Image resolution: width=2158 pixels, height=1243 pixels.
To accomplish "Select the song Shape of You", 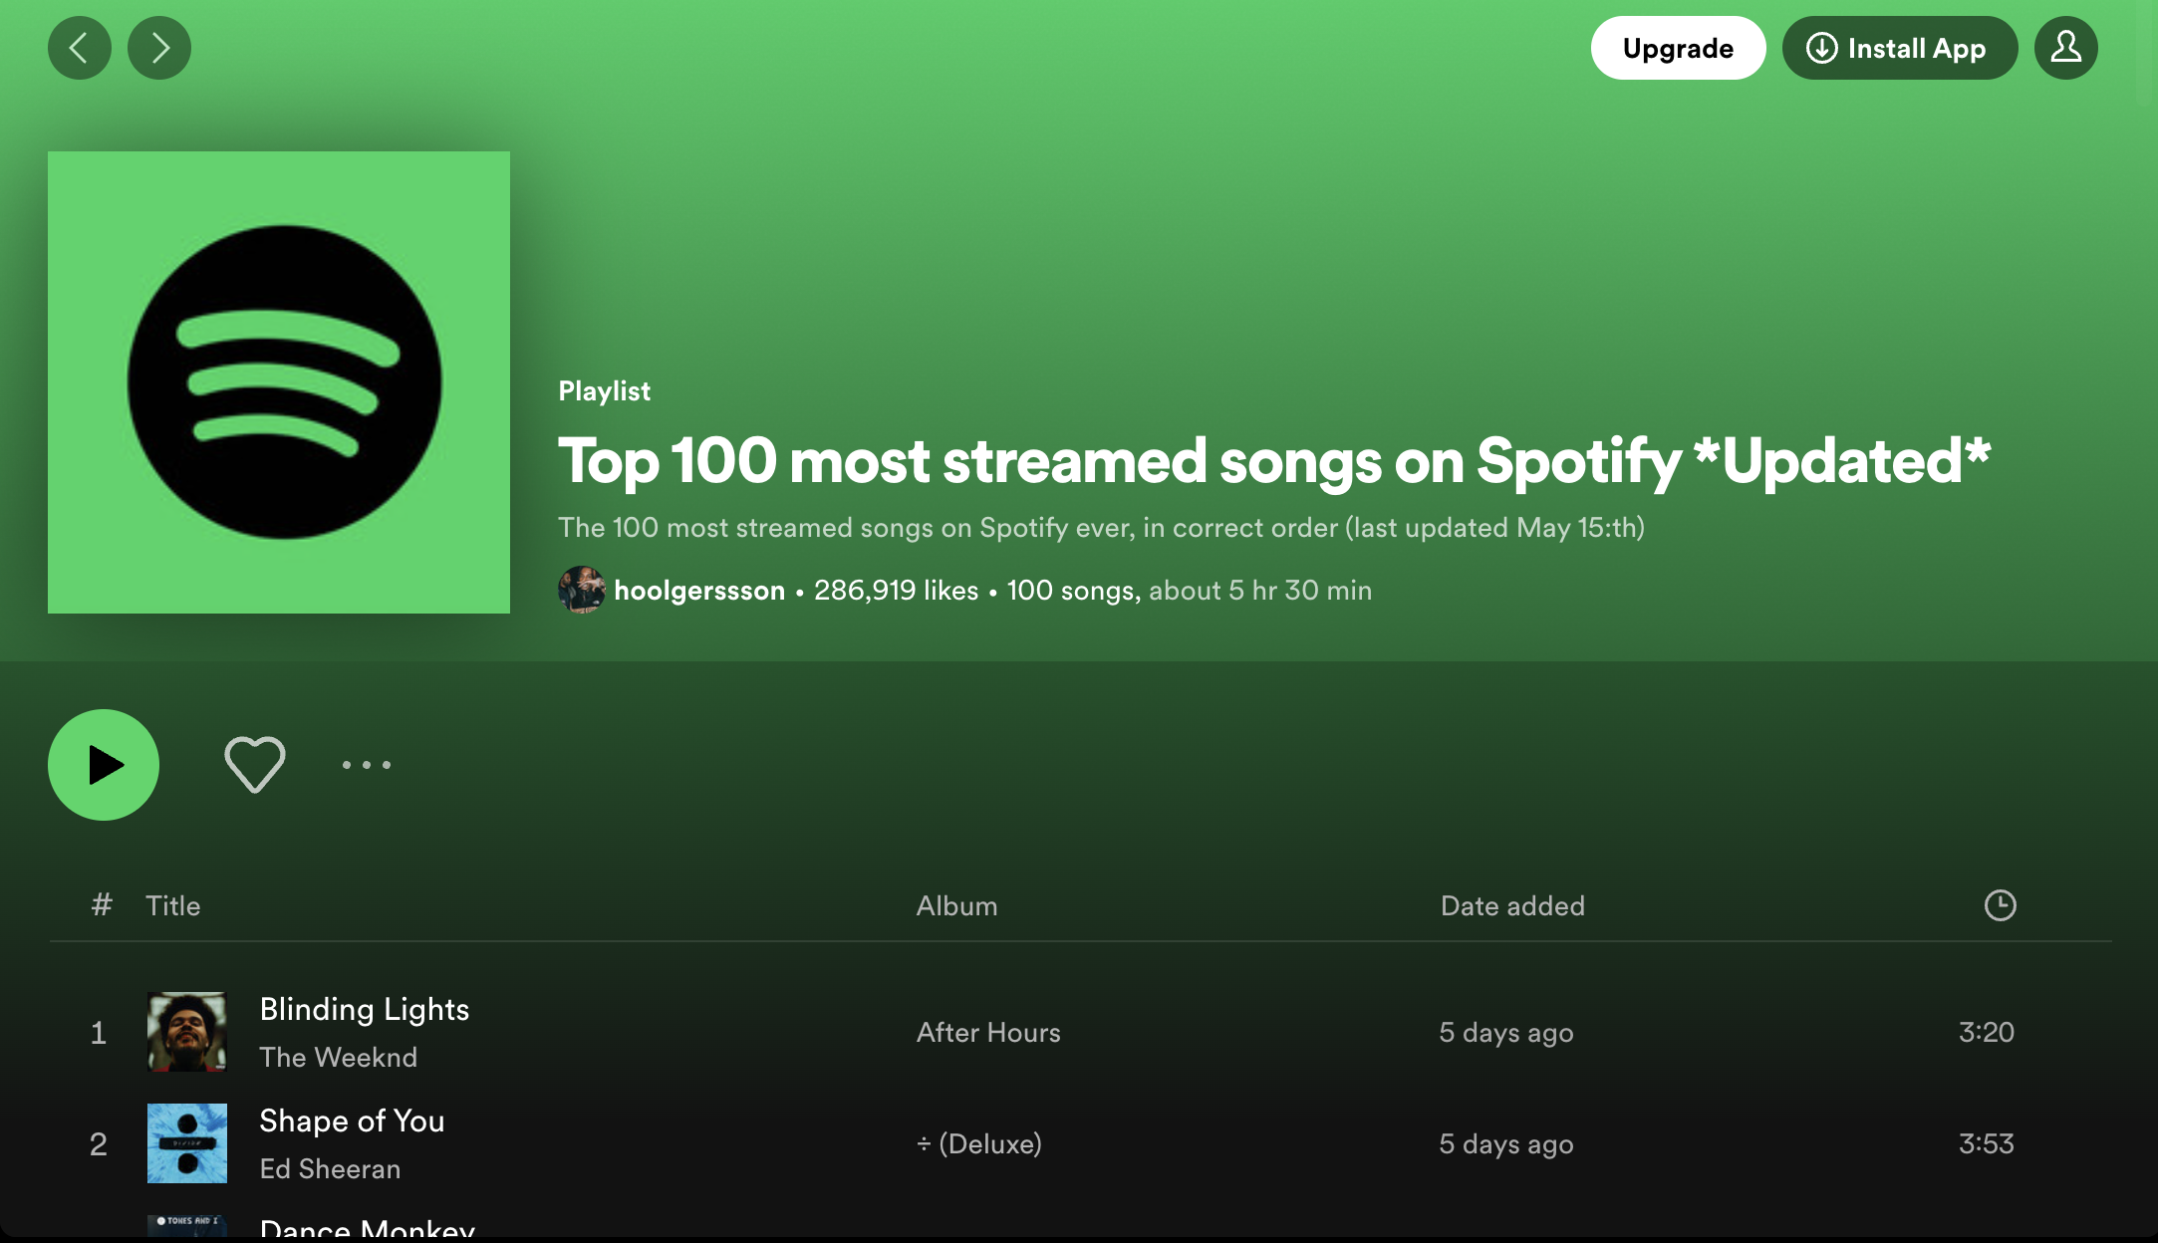I will (x=353, y=1120).
